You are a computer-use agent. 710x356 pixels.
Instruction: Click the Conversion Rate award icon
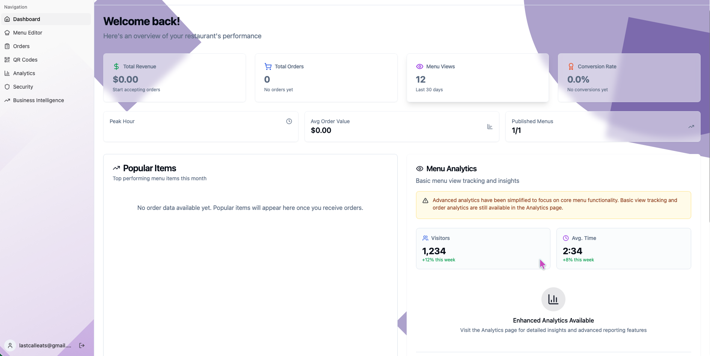click(x=571, y=66)
